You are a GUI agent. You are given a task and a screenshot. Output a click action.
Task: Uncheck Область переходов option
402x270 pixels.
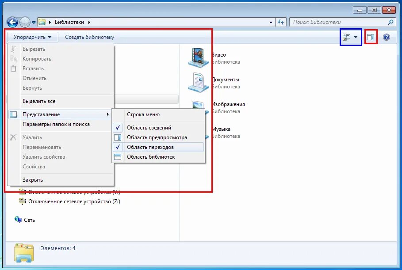tap(158, 147)
